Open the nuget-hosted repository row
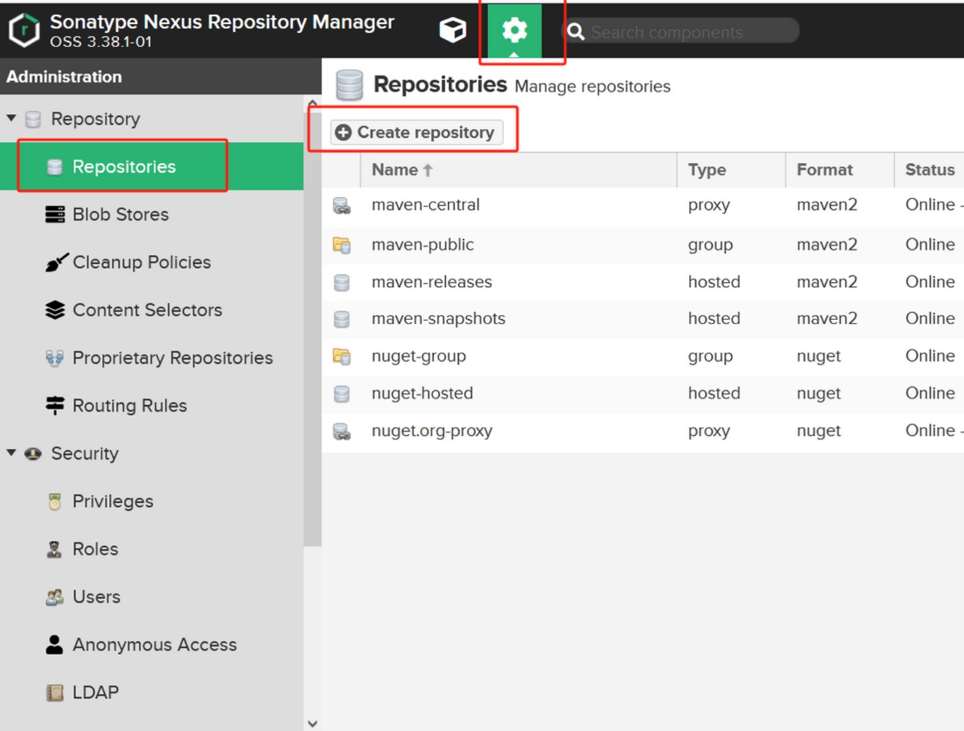The width and height of the screenshot is (964, 731). [x=643, y=394]
